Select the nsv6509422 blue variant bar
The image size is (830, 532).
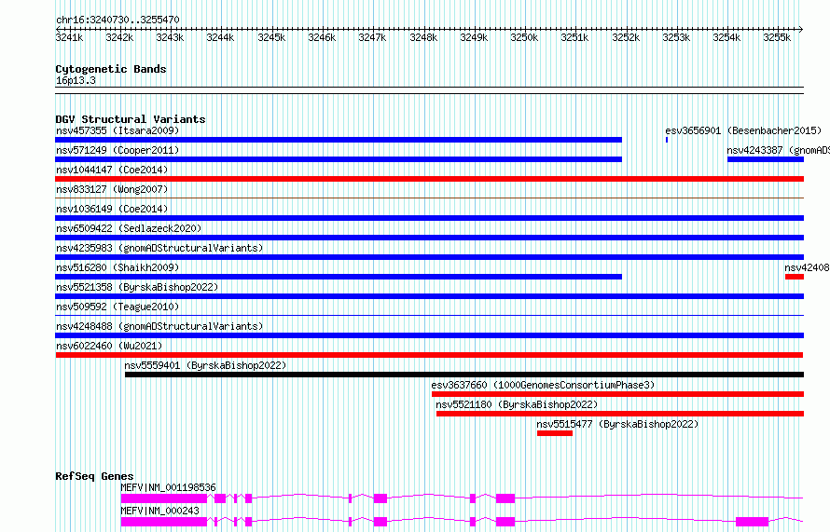429,238
